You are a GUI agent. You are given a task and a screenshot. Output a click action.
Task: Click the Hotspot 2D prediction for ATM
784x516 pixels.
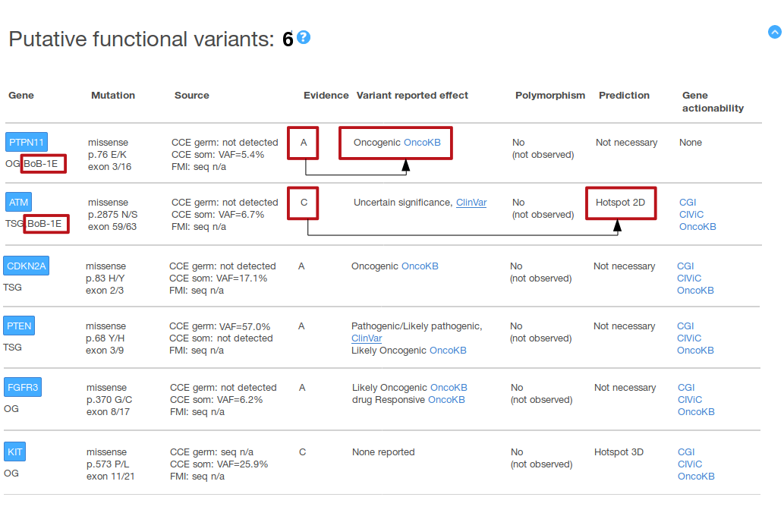click(x=620, y=203)
